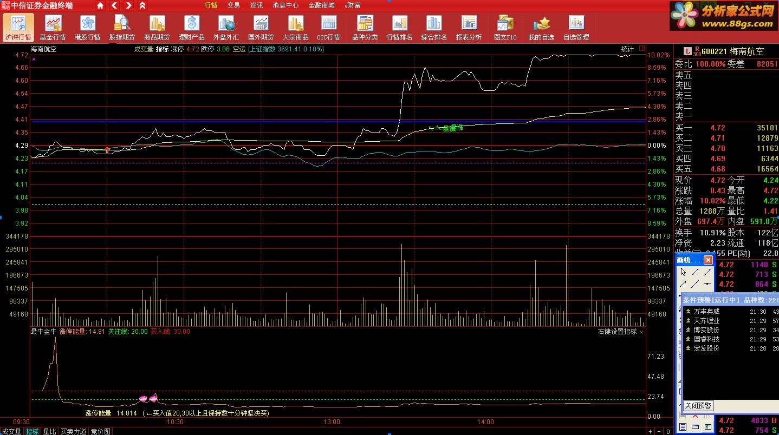Click the home icon in title bar
Viewport: 779px width, 435px height.
pos(100,5)
